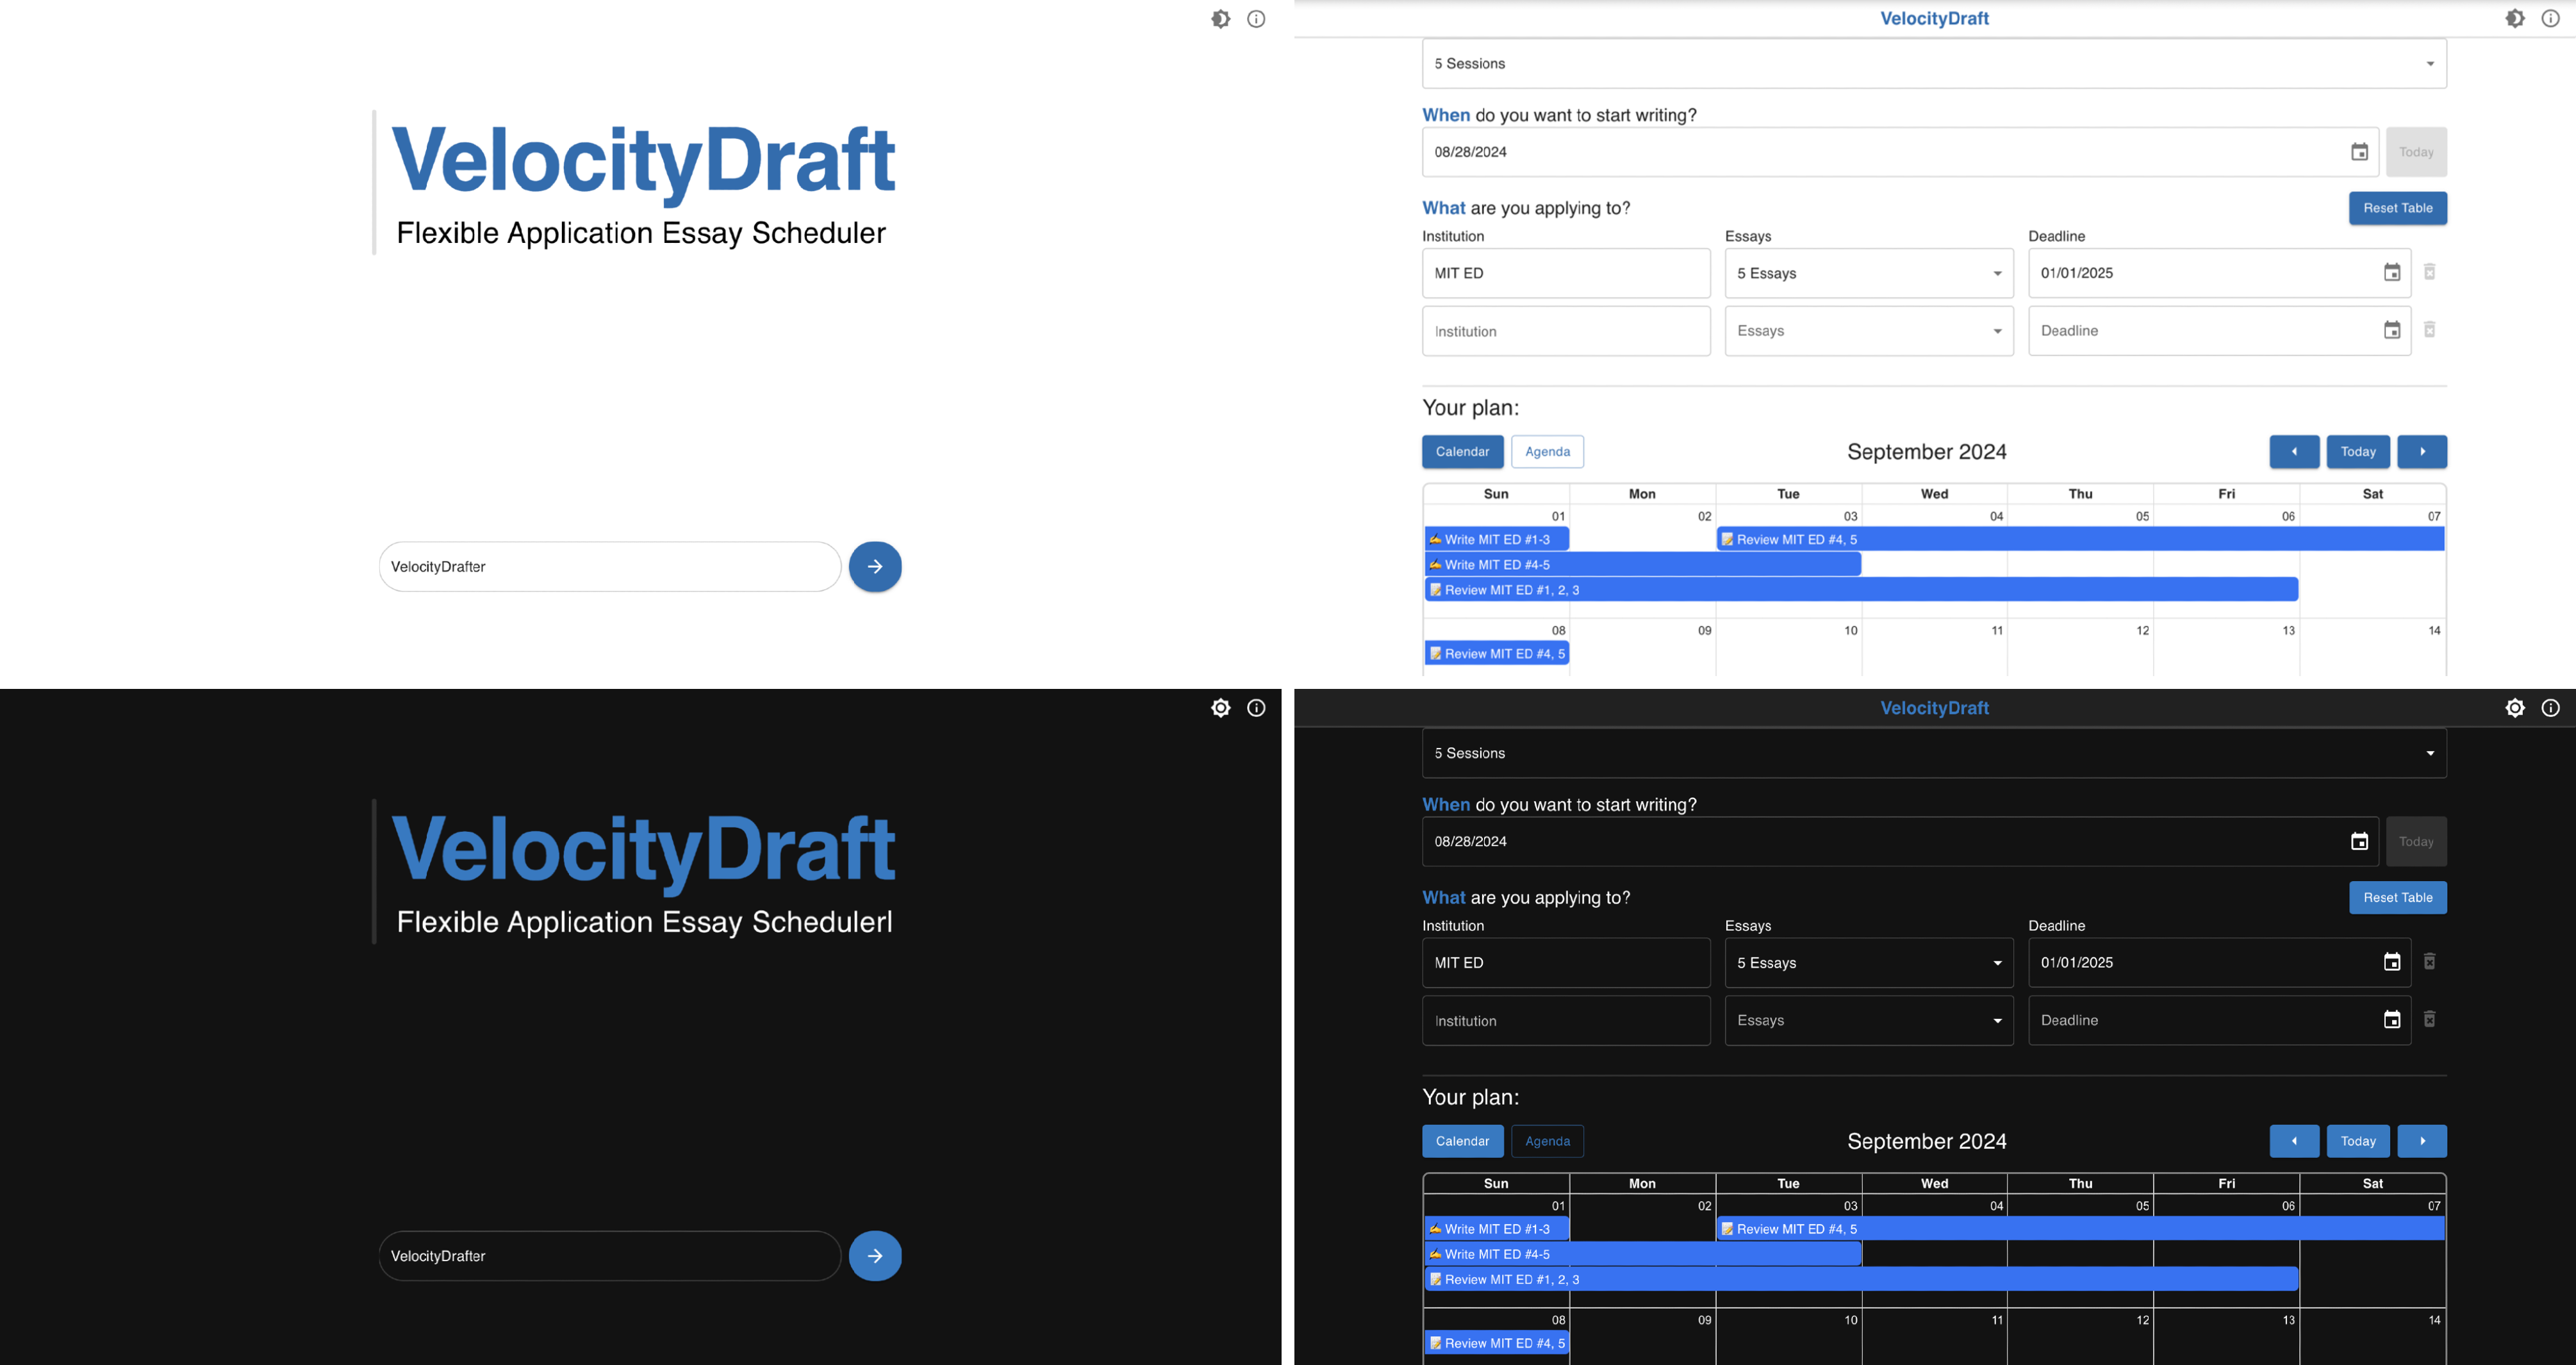Submit the VelocityDrafter name with the arrow button
This screenshot has width=2576, height=1365.
tap(875, 566)
